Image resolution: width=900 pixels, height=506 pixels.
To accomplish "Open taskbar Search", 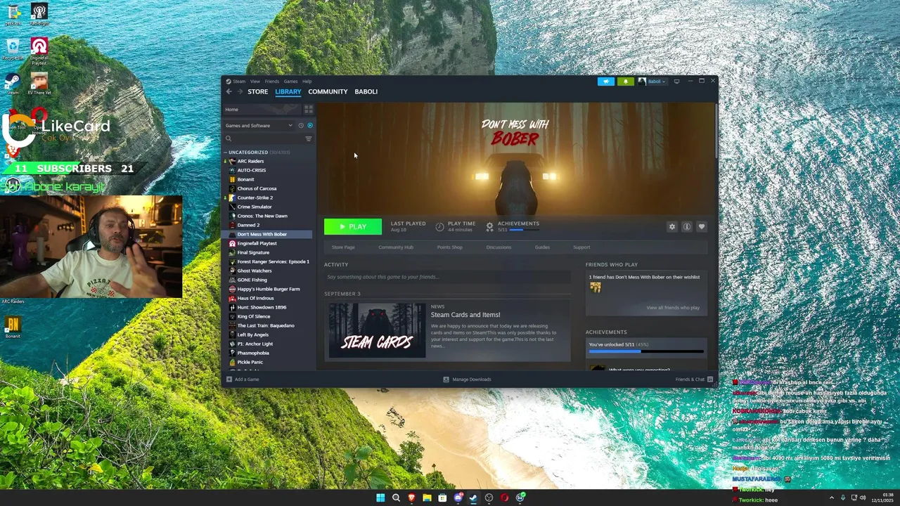I will [x=396, y=498].
